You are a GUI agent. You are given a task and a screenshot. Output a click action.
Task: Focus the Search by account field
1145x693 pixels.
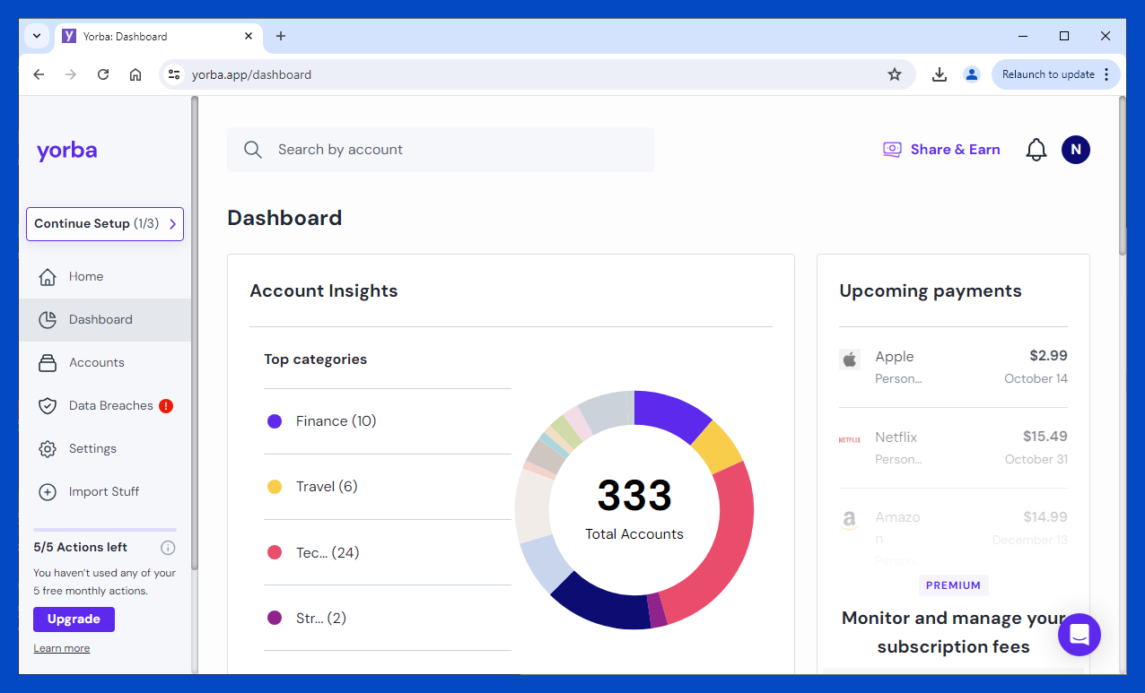click(441, 150)
